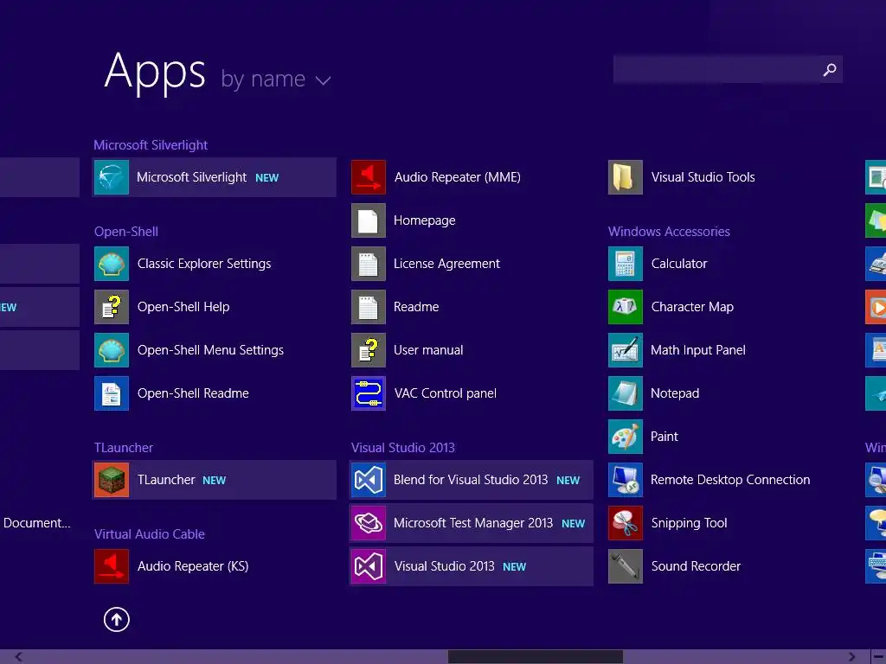
Task: Click the scrollbar right arrow
Action: tap(851, 657)
